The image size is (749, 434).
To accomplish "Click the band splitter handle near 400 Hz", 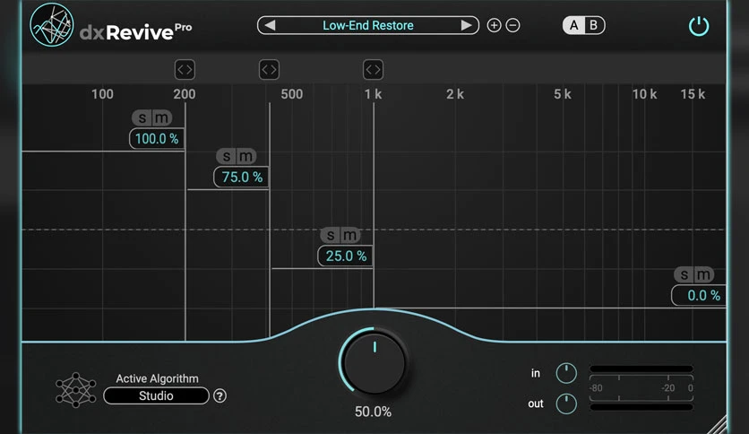I will point(269,70).
